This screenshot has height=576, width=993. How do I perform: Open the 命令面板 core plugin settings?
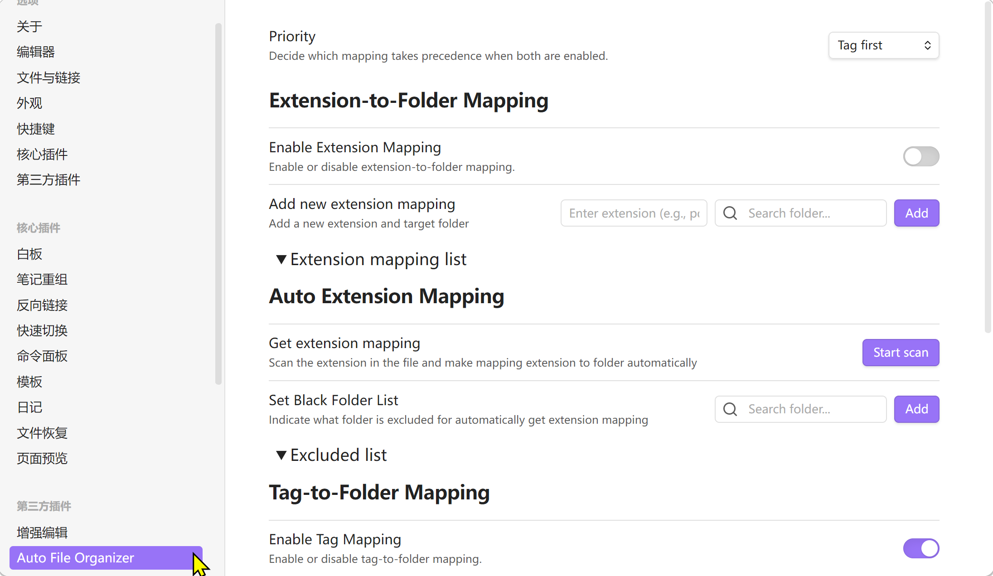[42, 356]
